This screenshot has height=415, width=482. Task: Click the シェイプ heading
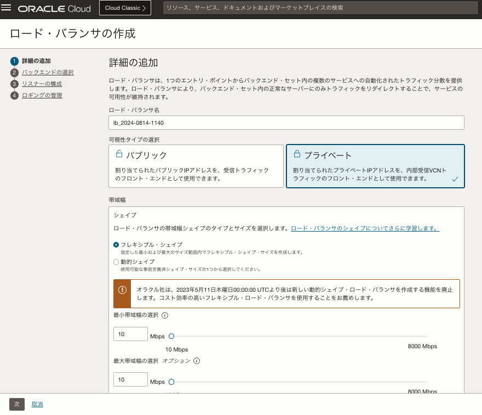point(125,215)
